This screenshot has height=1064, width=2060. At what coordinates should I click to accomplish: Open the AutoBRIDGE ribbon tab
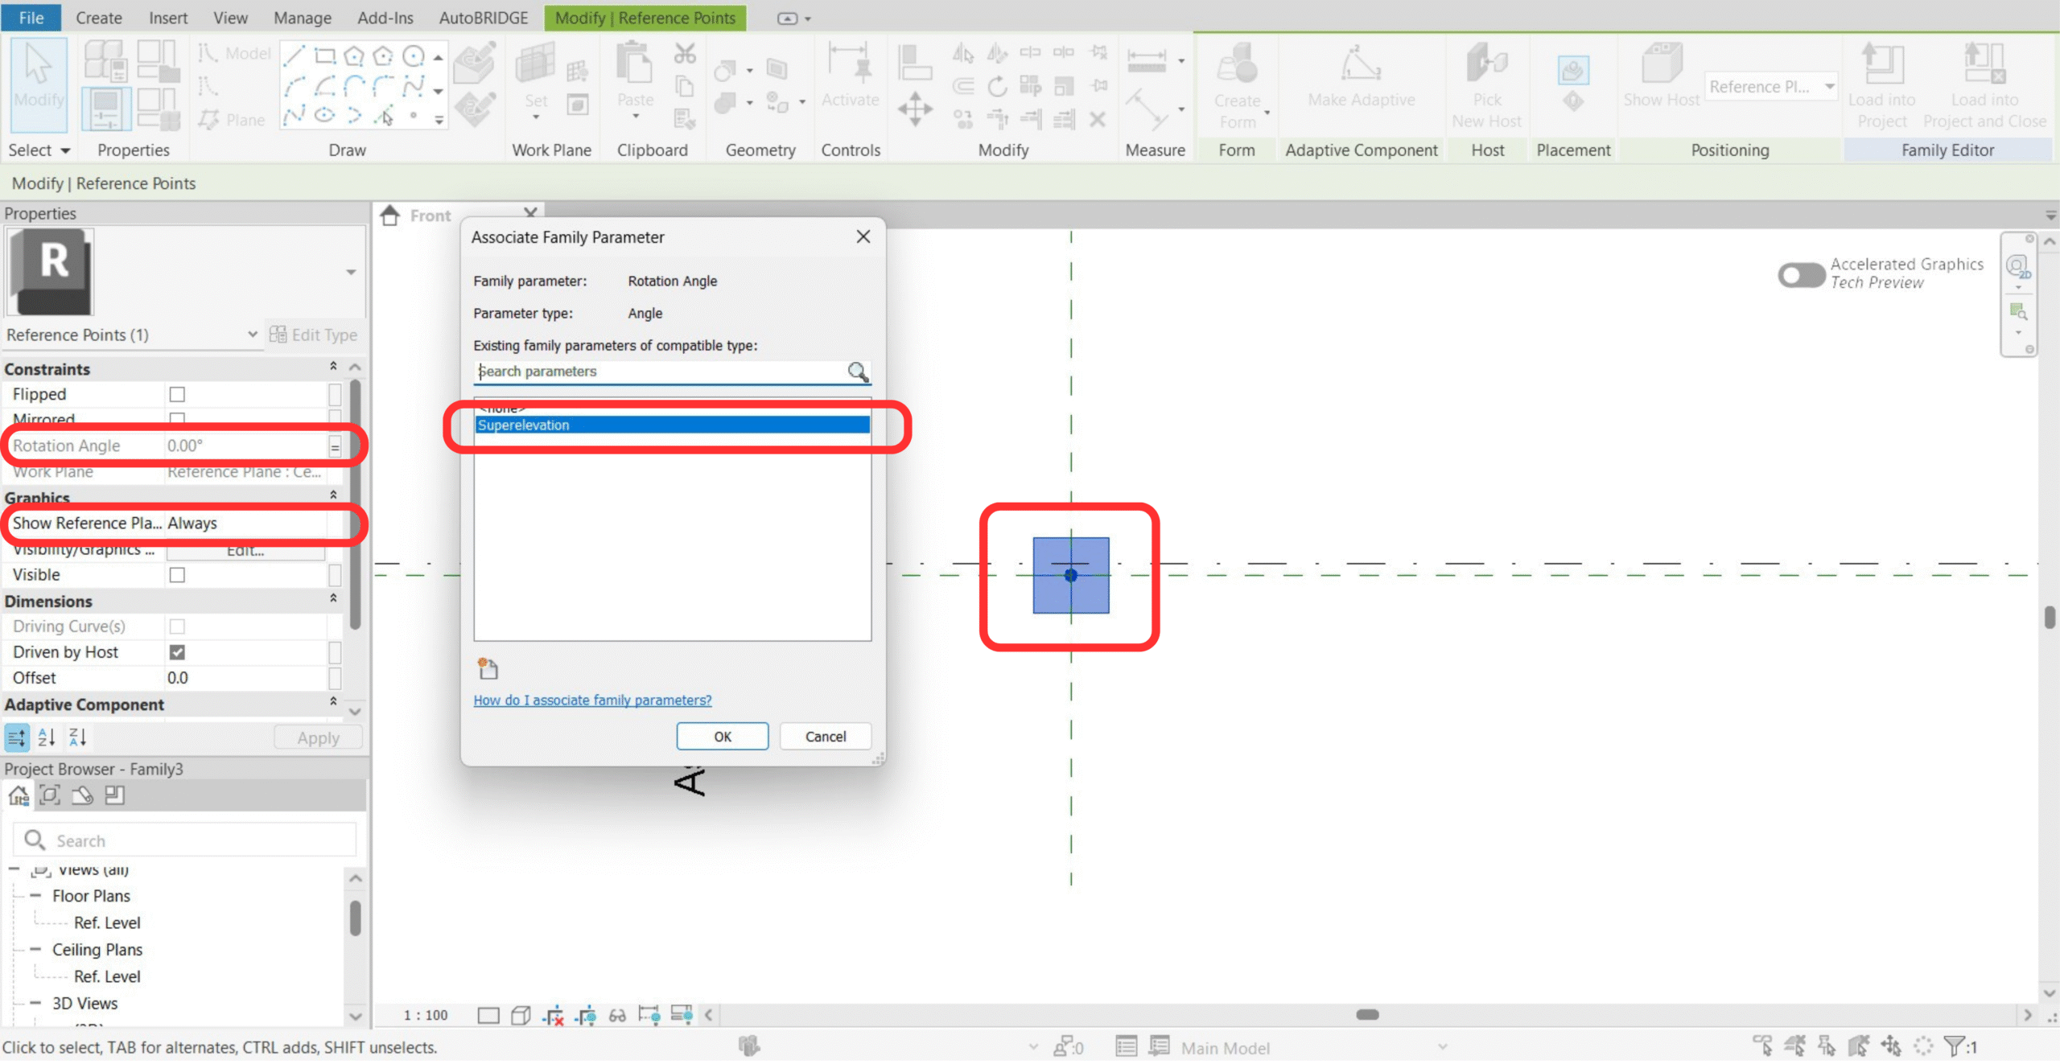(x=483, y=18)
